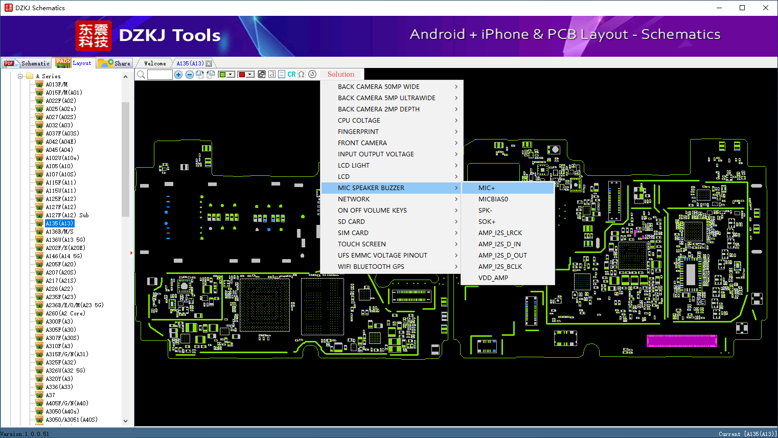Open the INPUT OUTPUT VOLTAGE menu item
The width and height of the screenshot is (778, 438).
point(392,154)
